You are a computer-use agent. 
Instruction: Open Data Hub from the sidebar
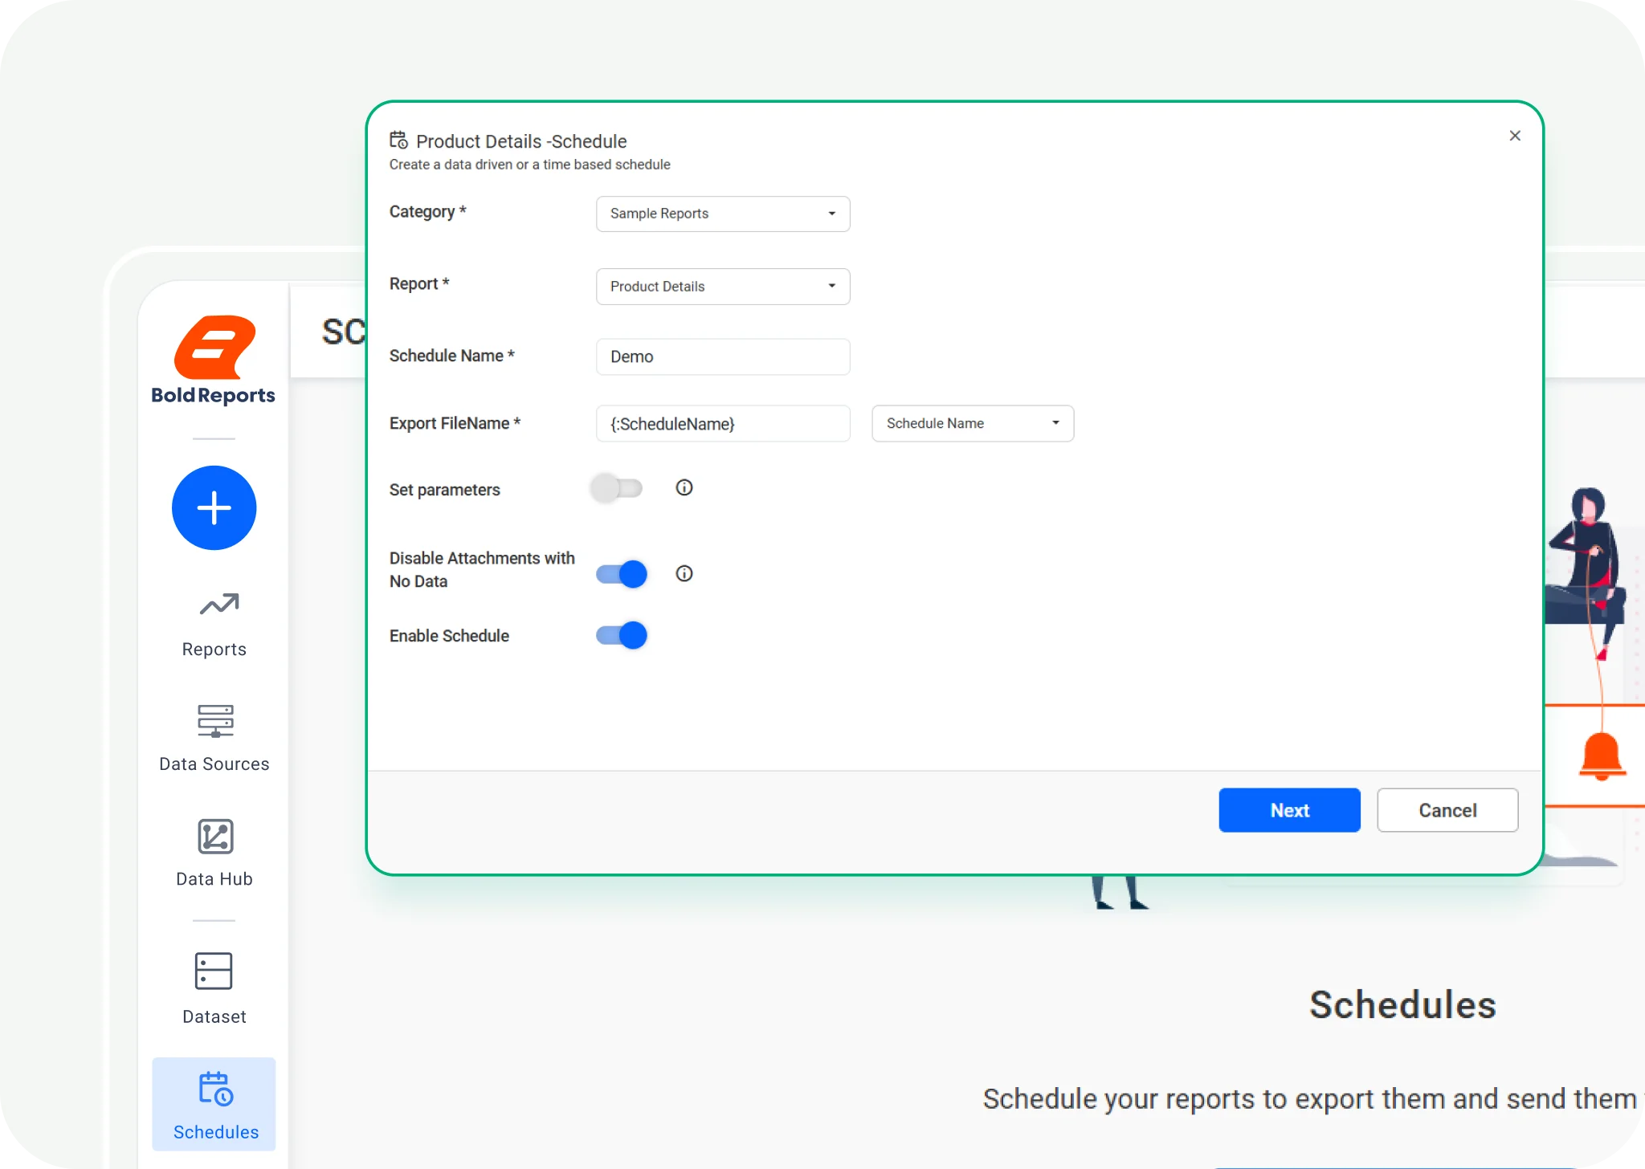[x=214, y=837]
